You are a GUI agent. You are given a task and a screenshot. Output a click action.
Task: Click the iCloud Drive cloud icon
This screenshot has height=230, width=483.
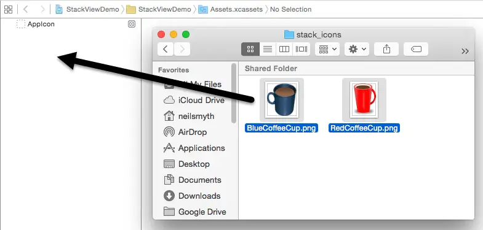[x=169, y=100]
